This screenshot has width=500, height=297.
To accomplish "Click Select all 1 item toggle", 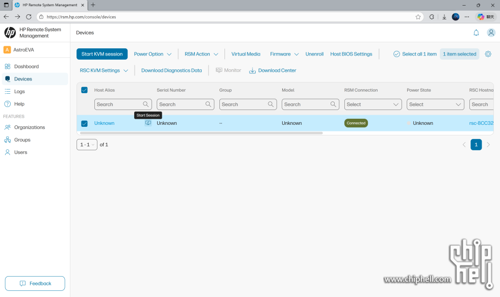I will 415,54.
